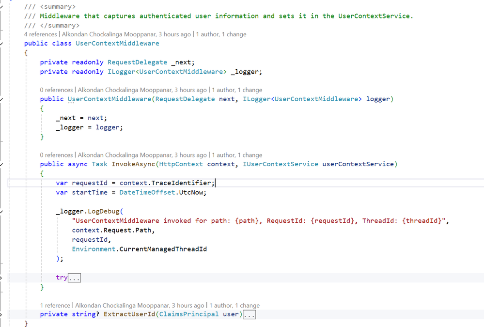Open "1 author, 1 change" above the class declaration
This screenshot has height=327, width=484.
click(x=221, y=34)
